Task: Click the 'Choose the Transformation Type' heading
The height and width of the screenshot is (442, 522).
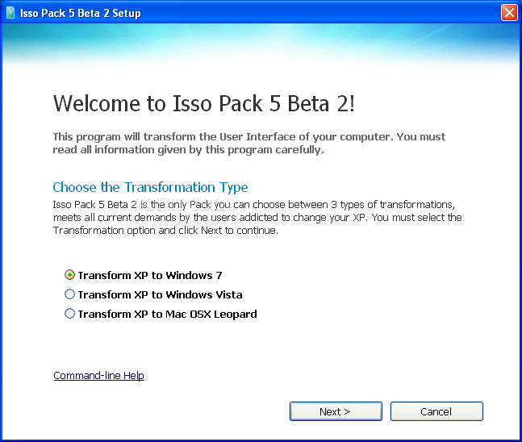Action: click(150, 187)
